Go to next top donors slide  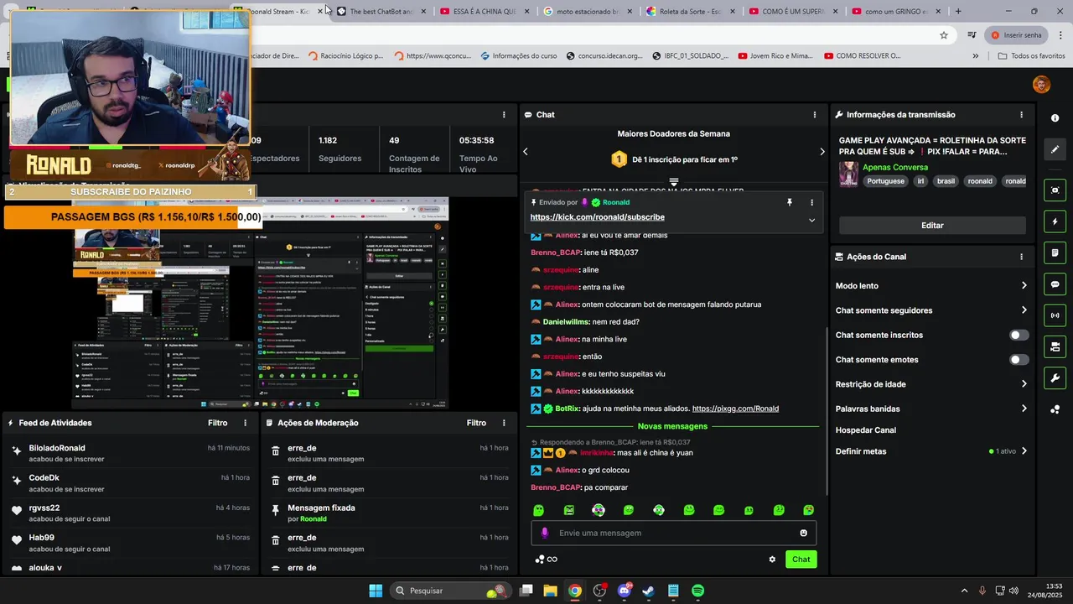[822, 152]
